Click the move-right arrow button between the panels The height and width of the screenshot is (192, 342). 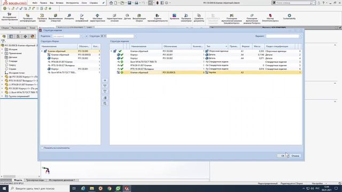[105, 81]
